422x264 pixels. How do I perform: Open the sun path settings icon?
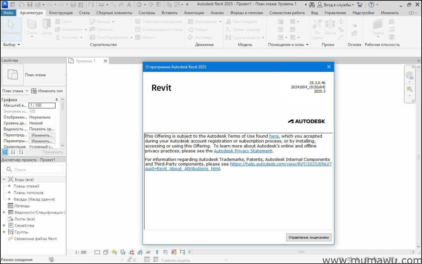point(115,252)
